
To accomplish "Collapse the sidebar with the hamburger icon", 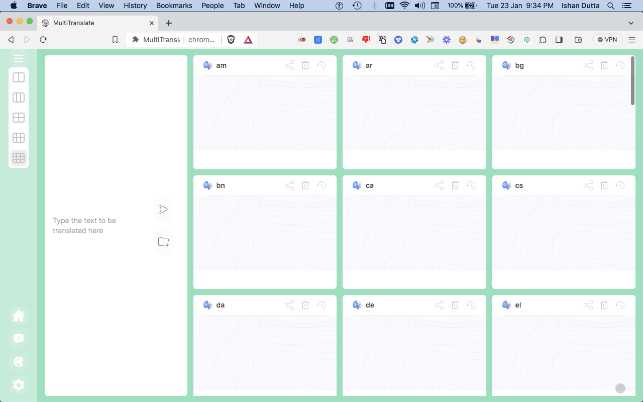I will 19,58.
